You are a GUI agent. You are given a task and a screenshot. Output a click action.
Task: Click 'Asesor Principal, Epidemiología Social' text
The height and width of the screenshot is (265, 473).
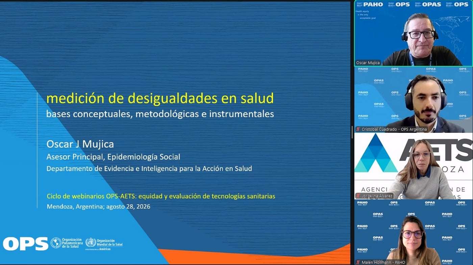pyautogui.click(x=113, y=157)
